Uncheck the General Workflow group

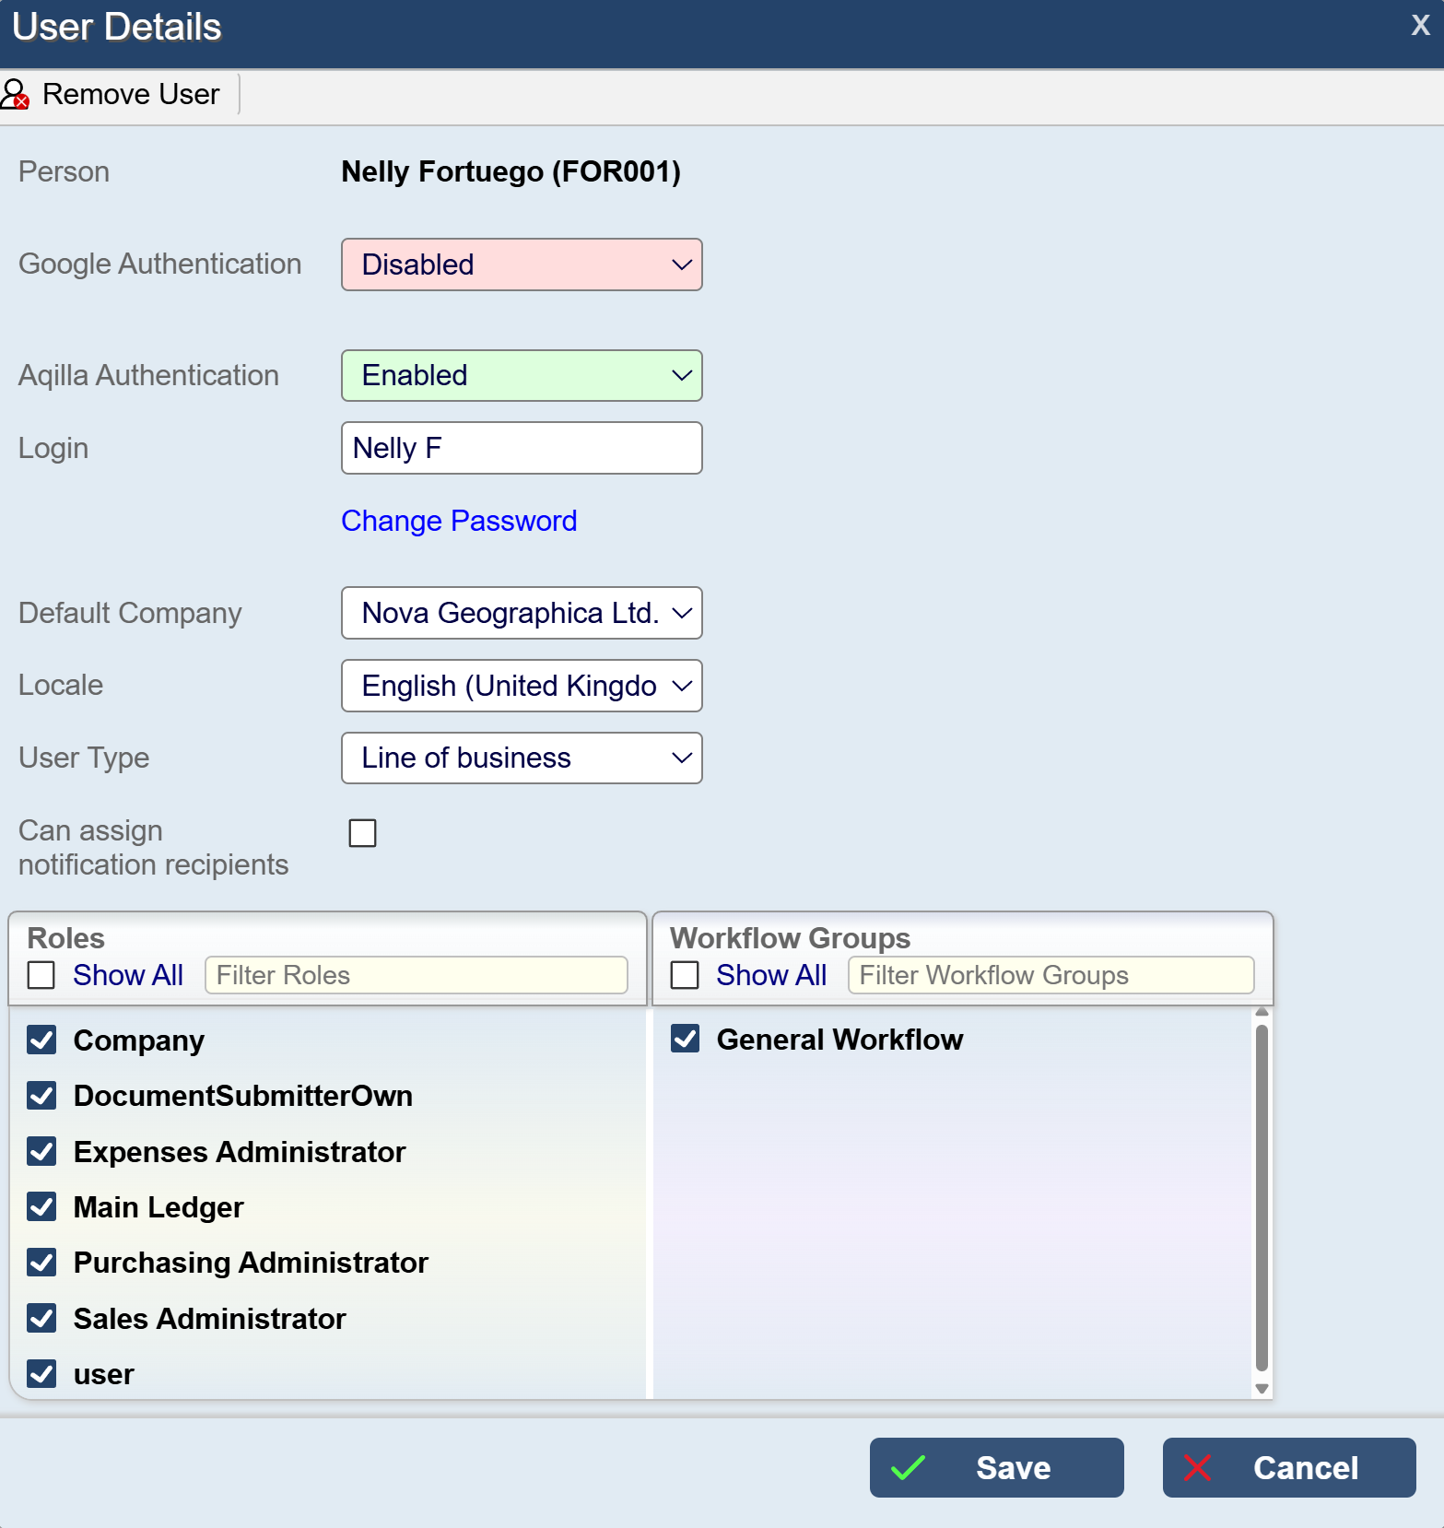685,1039
